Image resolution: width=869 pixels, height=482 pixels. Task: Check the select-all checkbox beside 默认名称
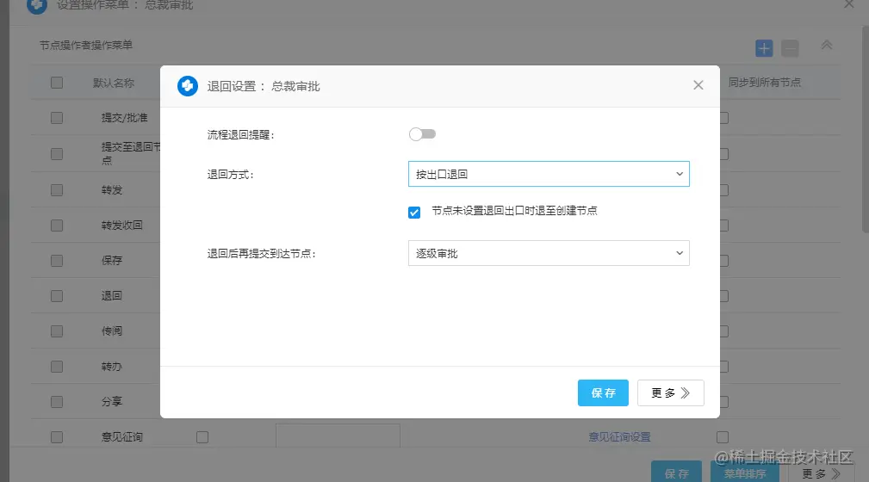tap(57, 83)
